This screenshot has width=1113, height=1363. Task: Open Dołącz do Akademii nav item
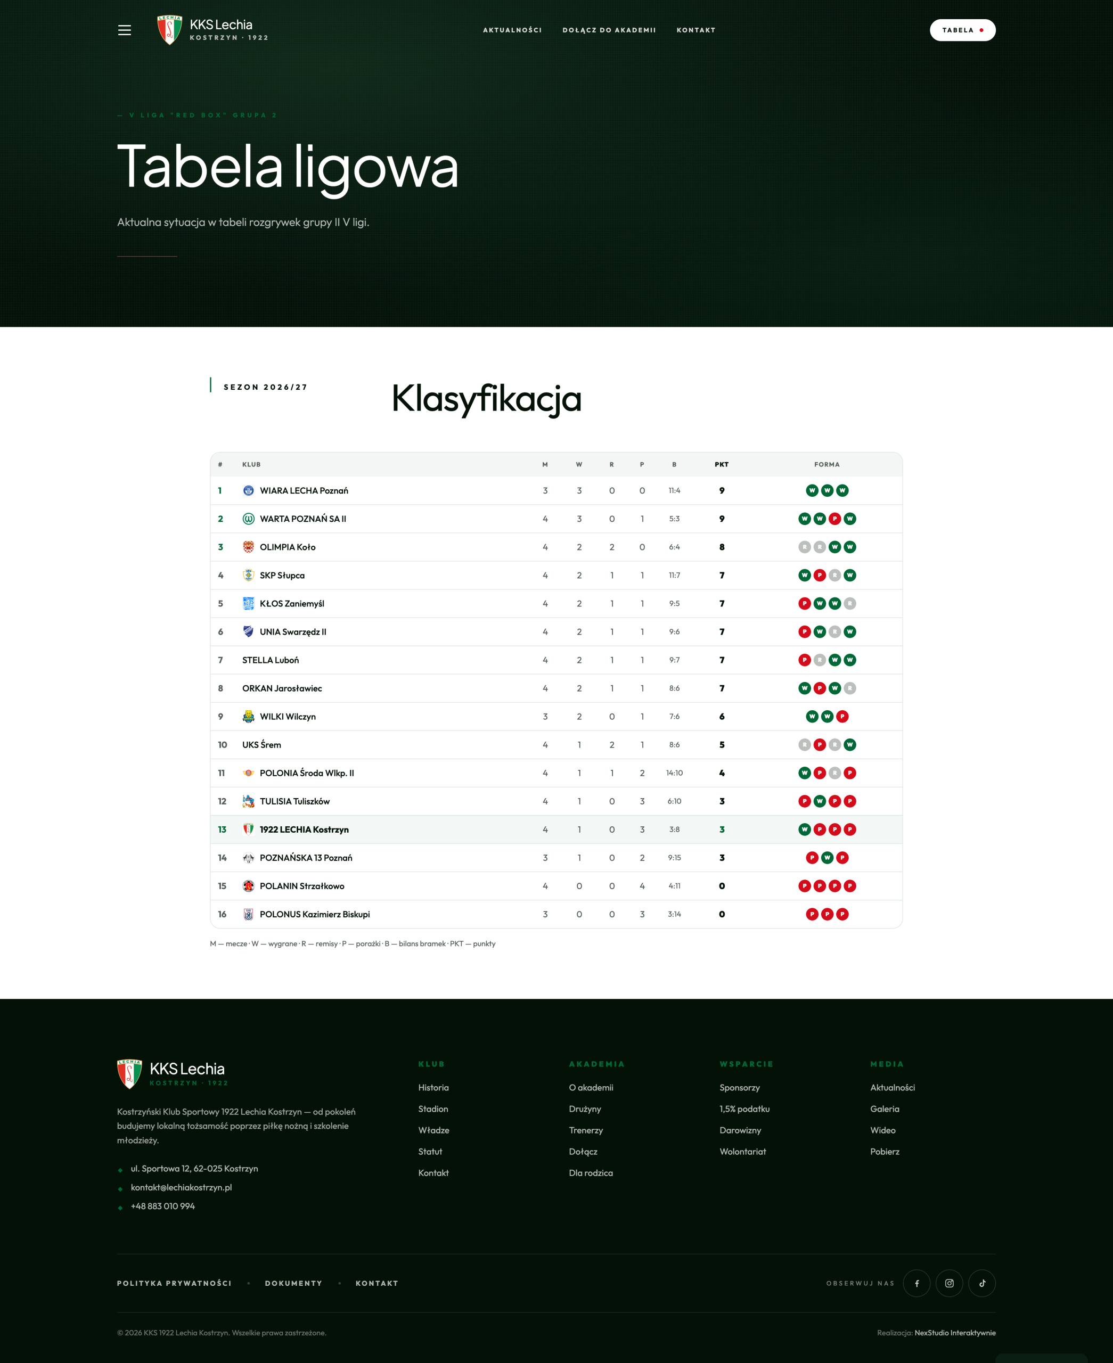pos(609,30)
